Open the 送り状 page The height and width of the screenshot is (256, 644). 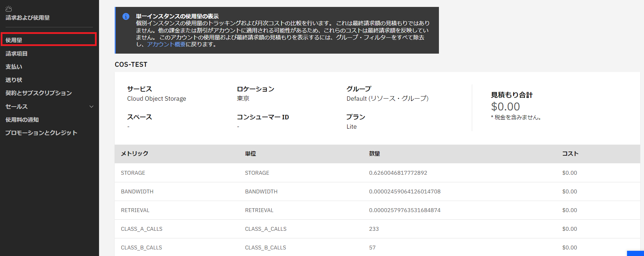[x=14, y=80]
